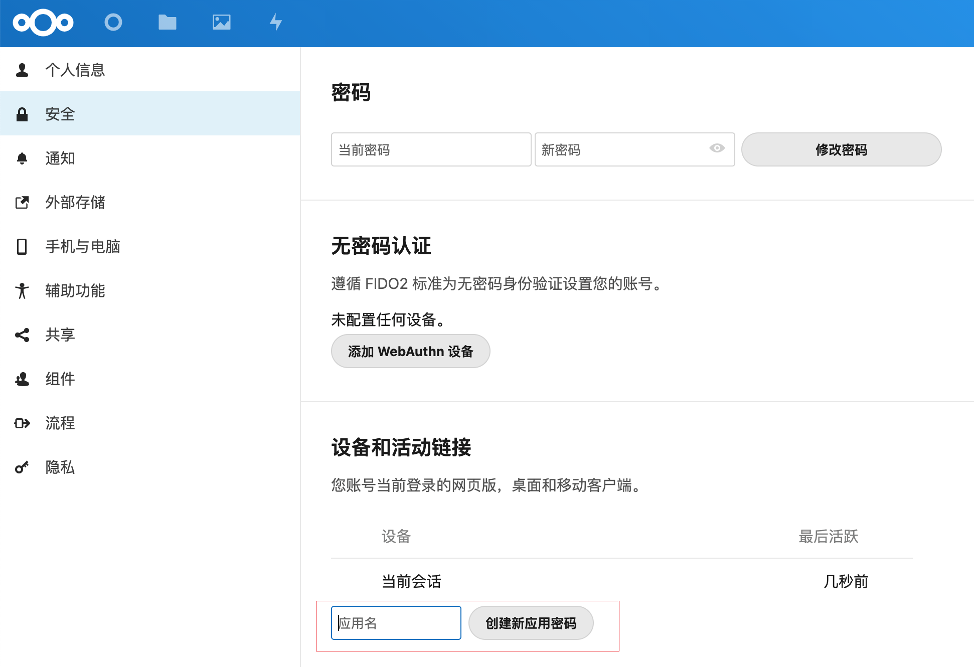
Task: Click 创建新应用密码 button
Action: point(531,623)
